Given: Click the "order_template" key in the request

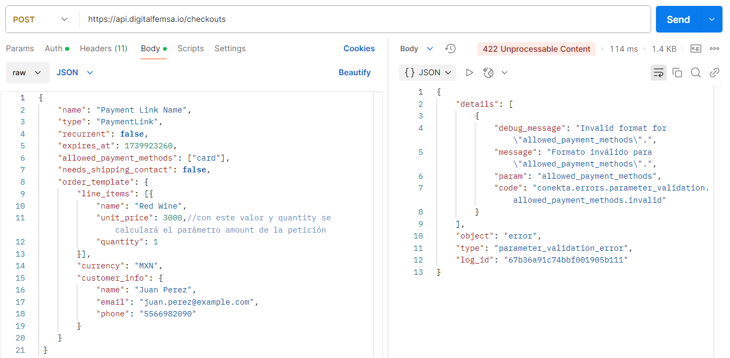Looking at the screenshot, I should tap(95, 182).
